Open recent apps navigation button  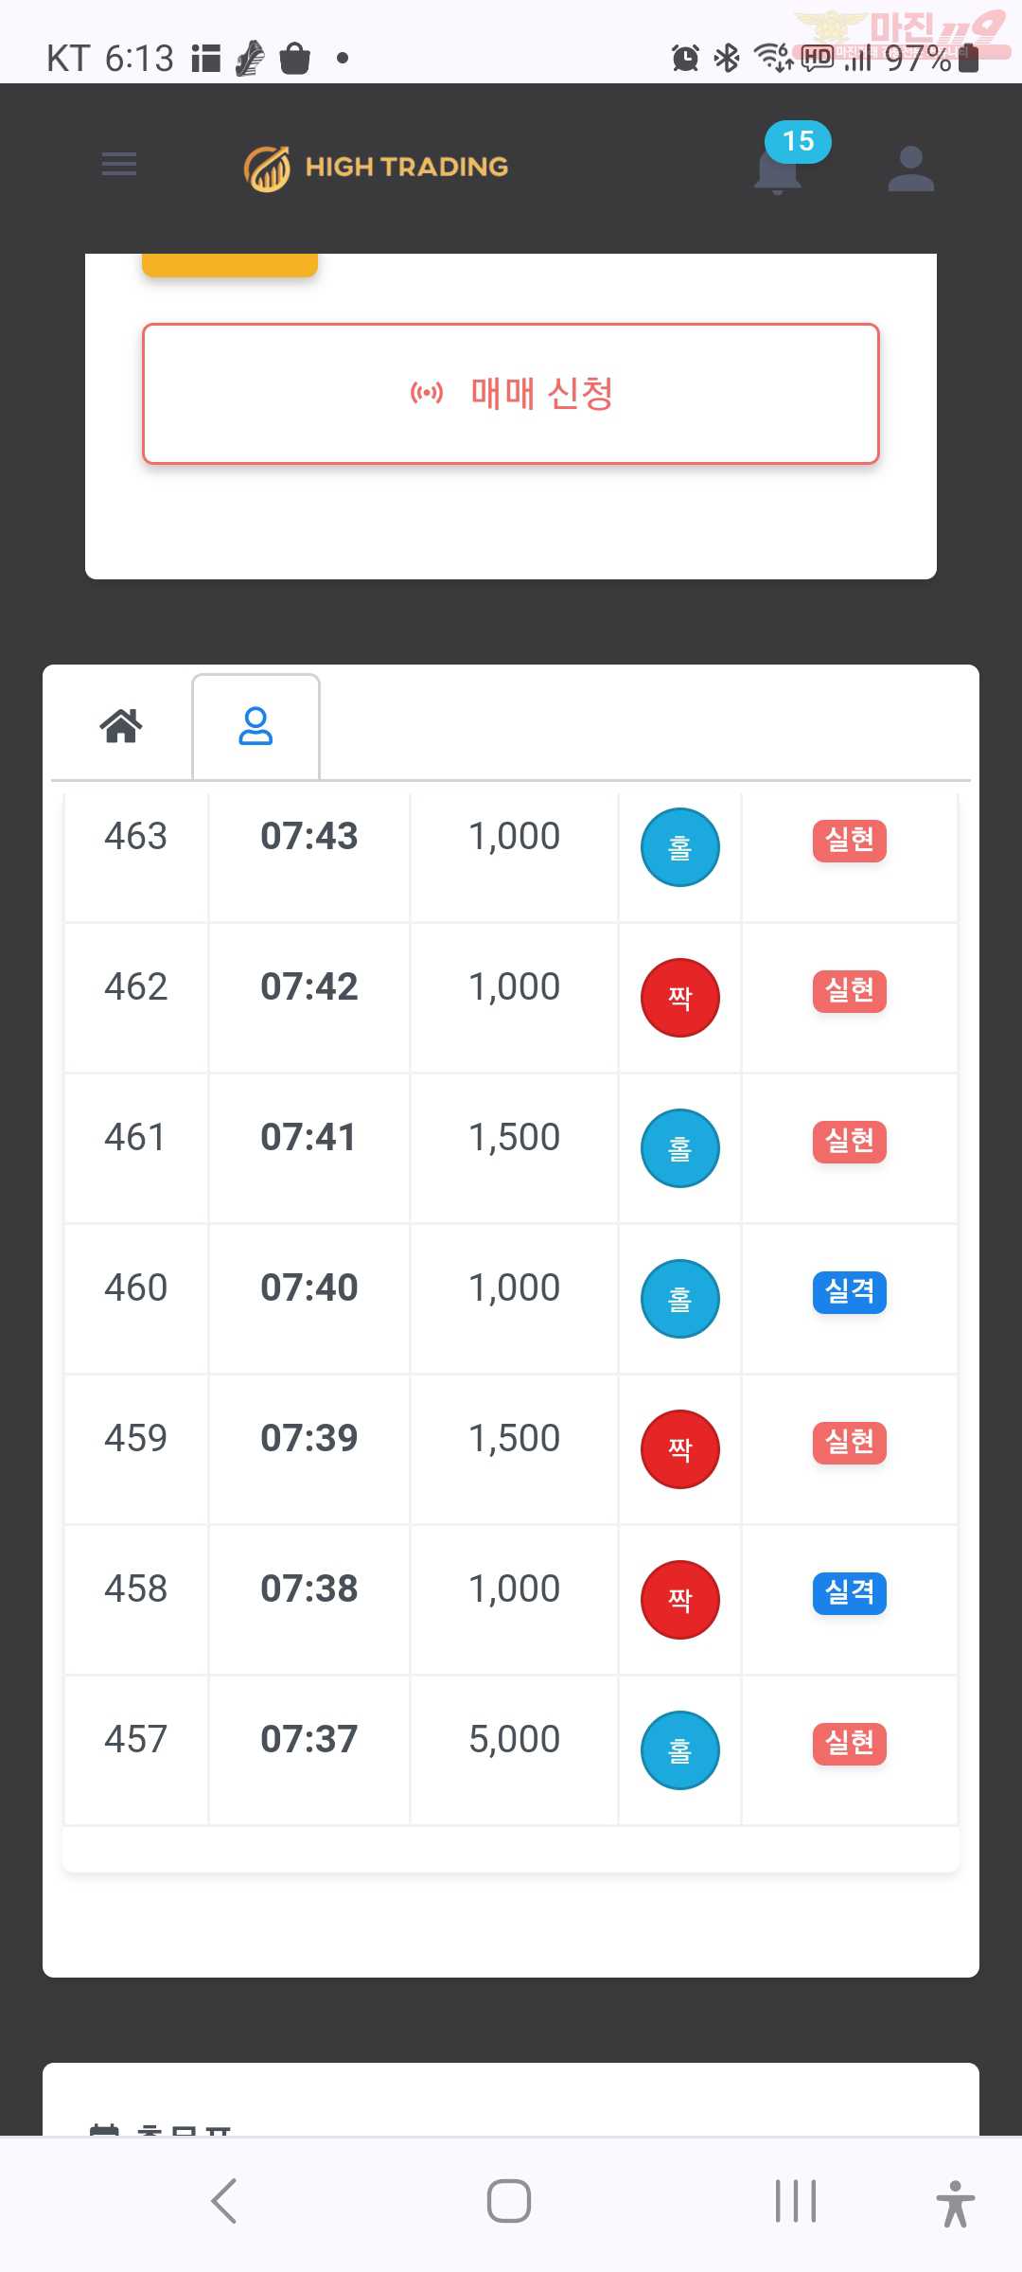click(x=796, y=2201)
